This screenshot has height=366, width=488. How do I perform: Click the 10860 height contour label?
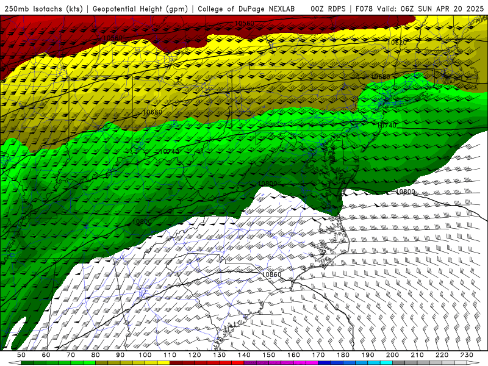pyautogui.click(x=271, y=274)
